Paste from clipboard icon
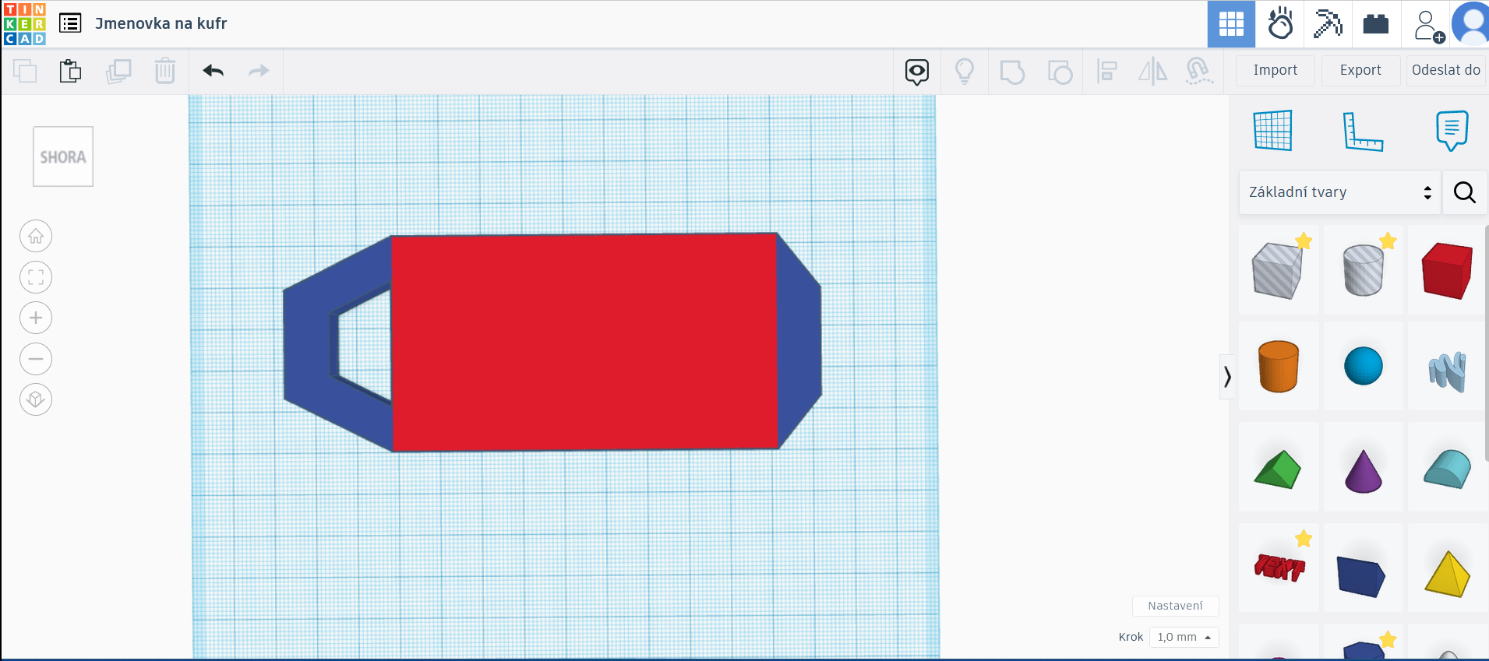 (70, 71)
